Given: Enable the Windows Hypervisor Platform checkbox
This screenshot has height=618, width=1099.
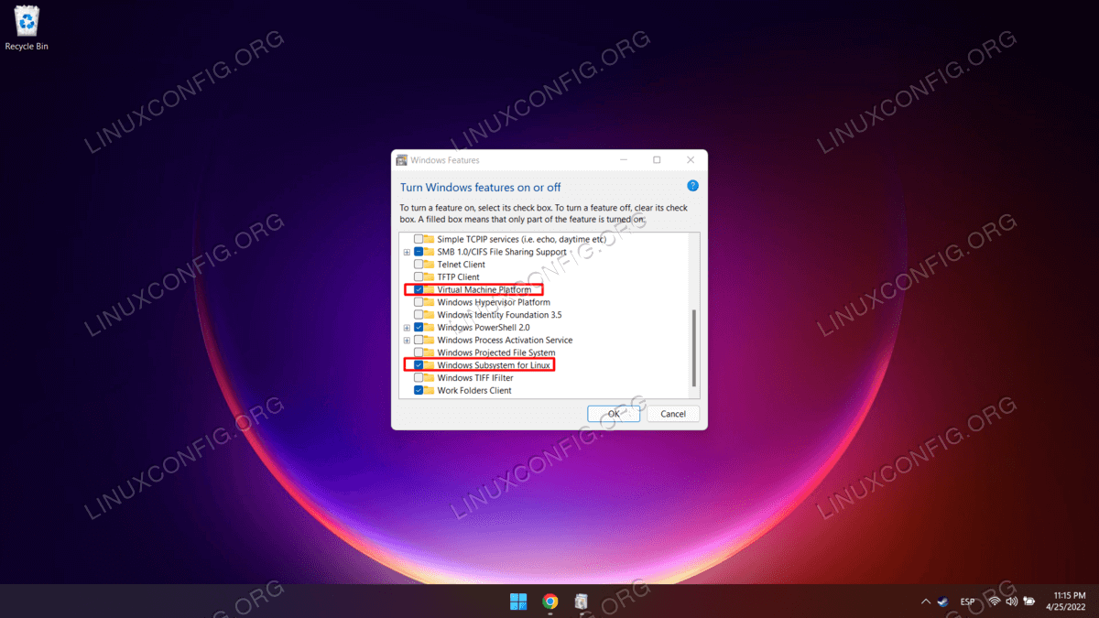Looking at the screenshot, I should tap(419, 302).
